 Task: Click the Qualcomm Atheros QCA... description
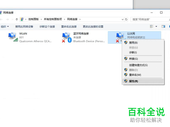click(35, 41)
